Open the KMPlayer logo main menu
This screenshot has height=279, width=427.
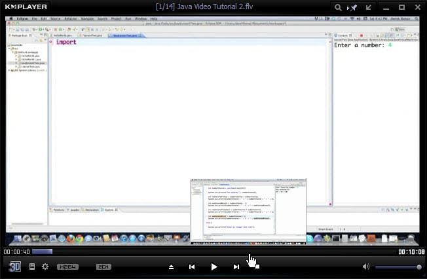tap(26, 7)
